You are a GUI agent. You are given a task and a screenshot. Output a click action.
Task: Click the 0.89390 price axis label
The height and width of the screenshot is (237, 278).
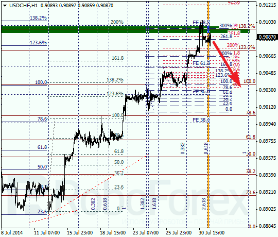click(x=267, y=175)
